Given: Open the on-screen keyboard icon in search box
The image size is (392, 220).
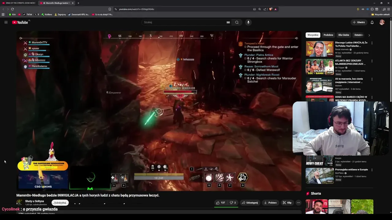Looking at the screenshot, I should tap(228, 22).
